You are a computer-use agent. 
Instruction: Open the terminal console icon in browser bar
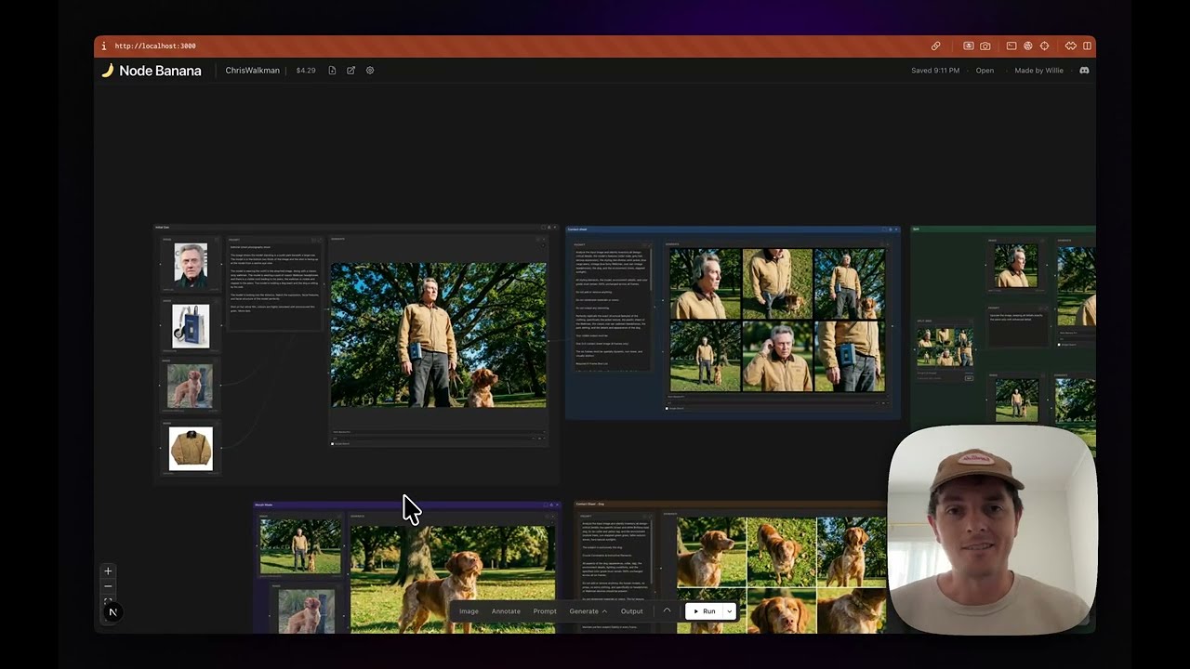1011,46
